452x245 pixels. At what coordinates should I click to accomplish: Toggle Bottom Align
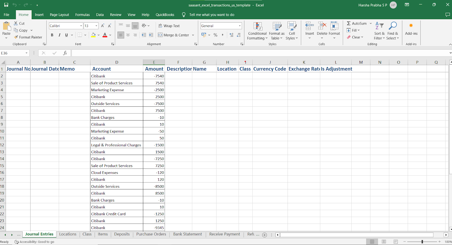[x=135, y=26]
